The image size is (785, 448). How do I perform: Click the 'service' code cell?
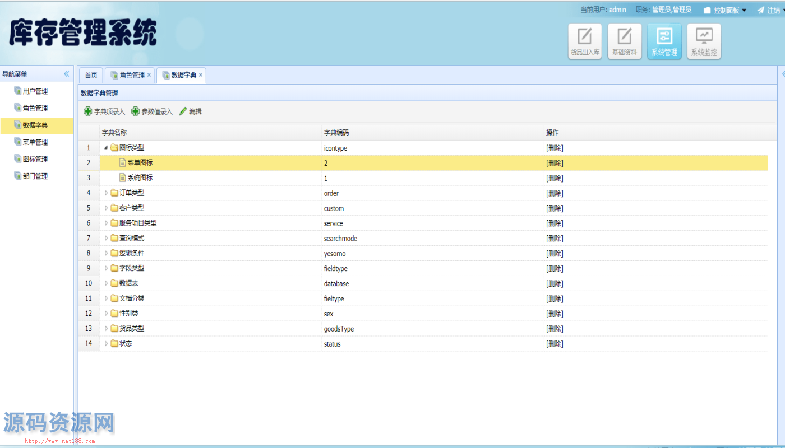433,223
